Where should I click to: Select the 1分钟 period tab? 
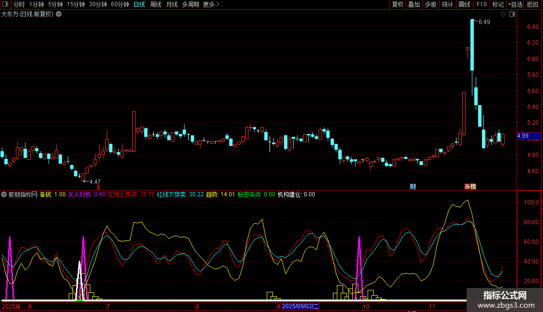tap(37, 4)
